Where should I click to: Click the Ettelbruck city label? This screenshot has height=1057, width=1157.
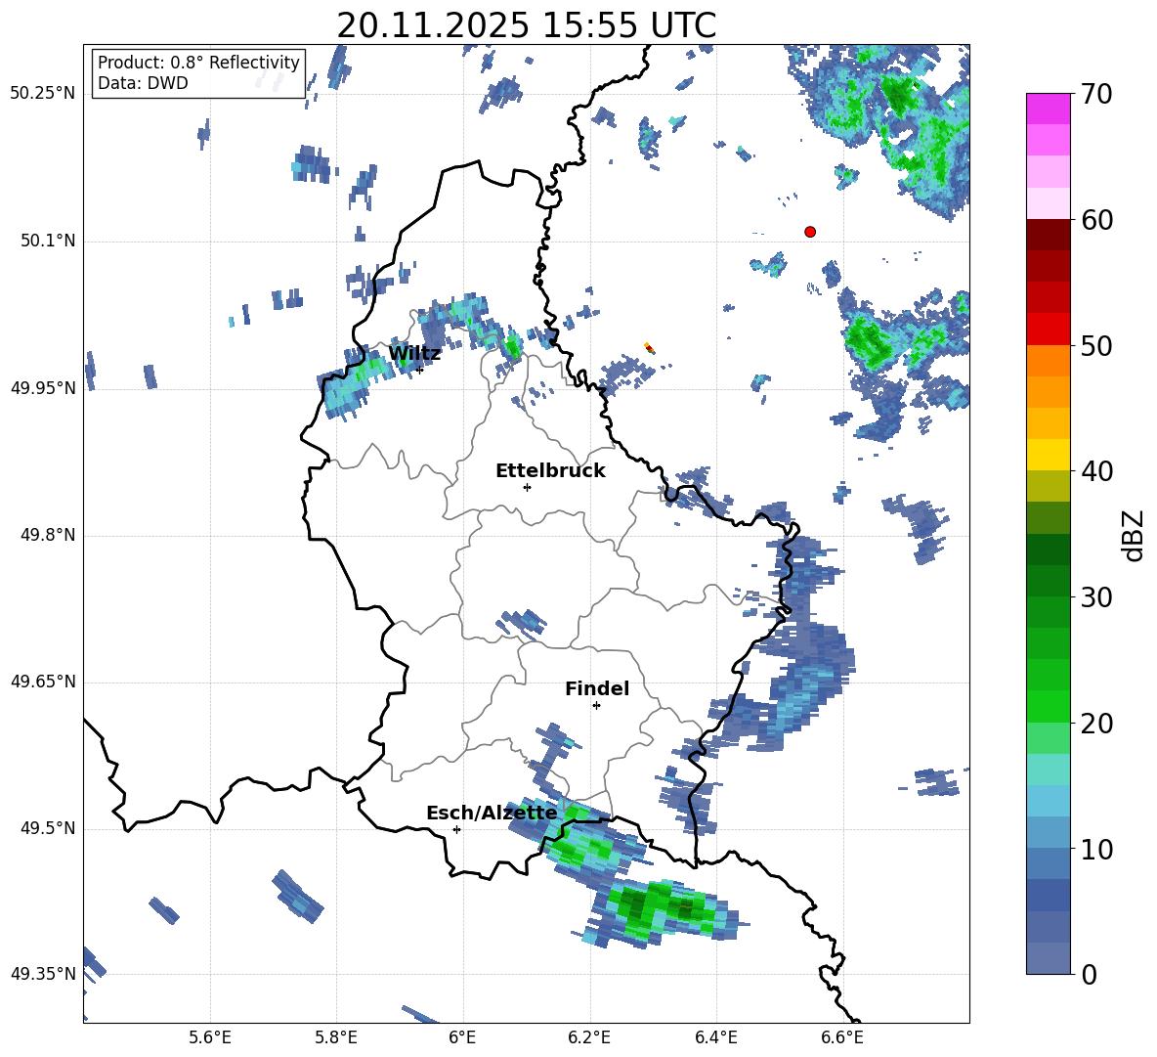[550, 470]
